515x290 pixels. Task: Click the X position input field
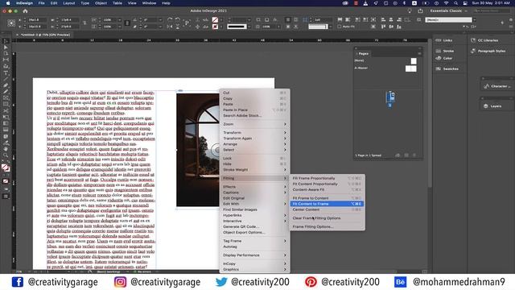37,19
